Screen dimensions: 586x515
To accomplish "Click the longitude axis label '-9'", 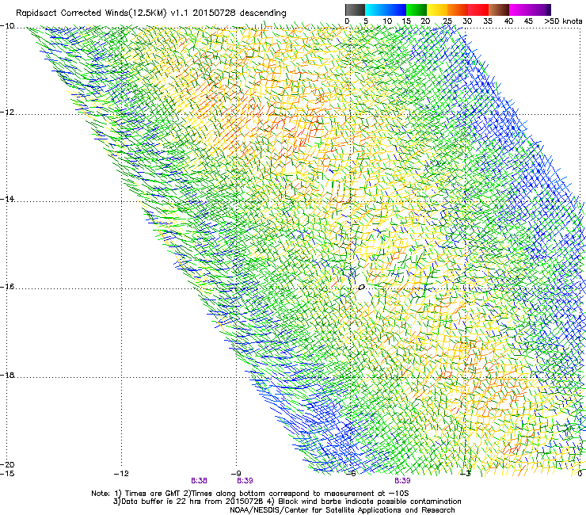I will tap(236, 474).
